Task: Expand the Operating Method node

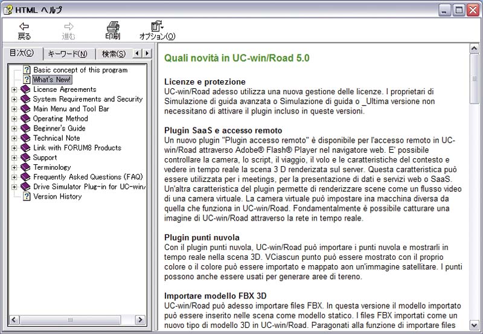Action: click(14, 118)
